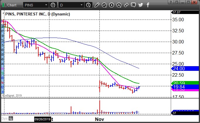
Task: Open the symbol settings gear icon
Action: (53, 5)
